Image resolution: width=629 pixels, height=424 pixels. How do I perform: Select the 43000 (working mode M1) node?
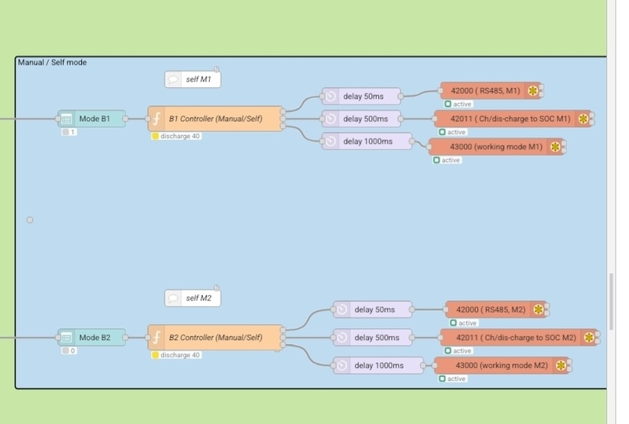click(x=496, y=147)
